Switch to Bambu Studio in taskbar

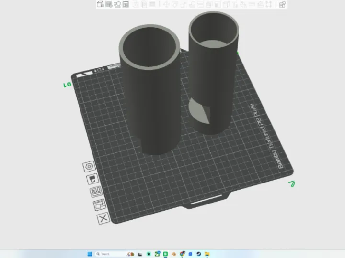(165, 254)
